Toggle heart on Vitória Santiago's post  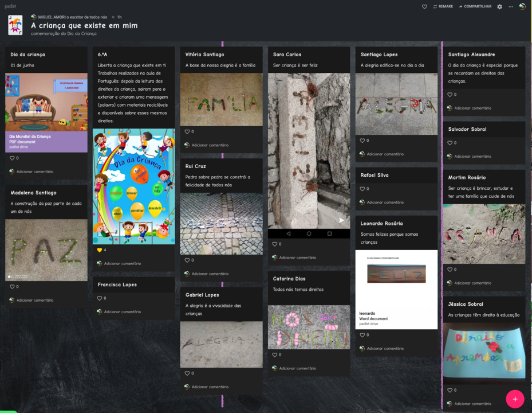(x=187, y=131)
